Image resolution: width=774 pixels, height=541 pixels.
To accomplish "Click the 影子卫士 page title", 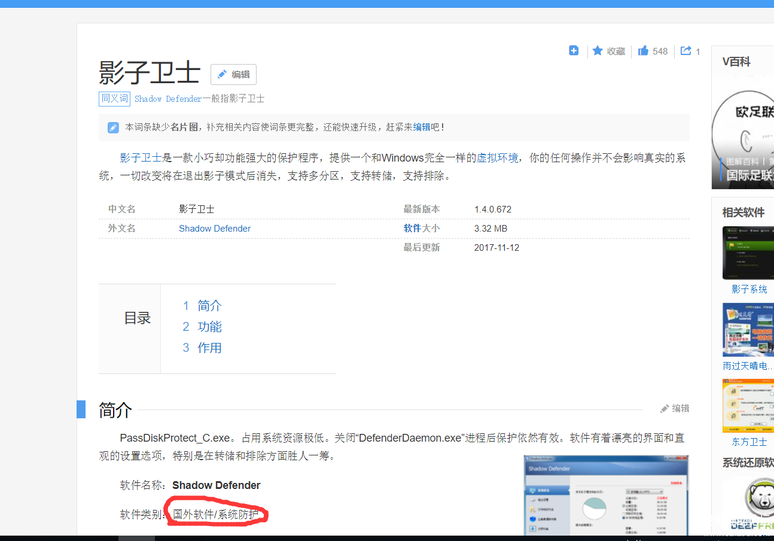I will click(x=150, y=73).
